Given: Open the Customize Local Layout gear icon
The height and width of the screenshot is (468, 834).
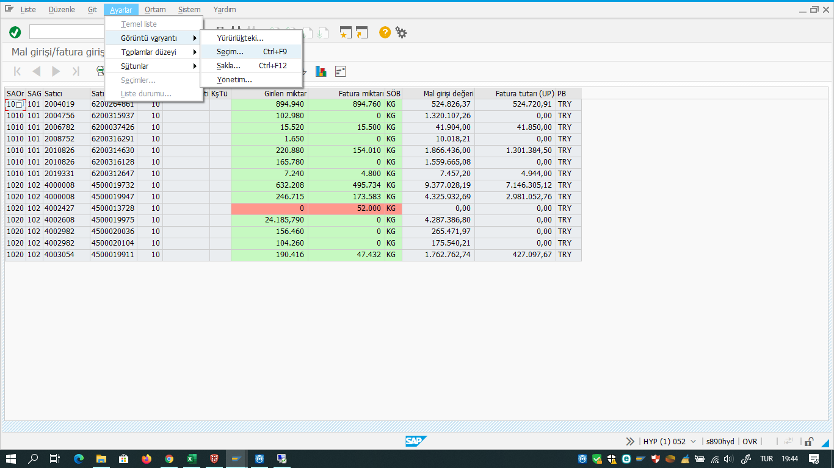Looking at the screenshot, I should coord(401,32).
